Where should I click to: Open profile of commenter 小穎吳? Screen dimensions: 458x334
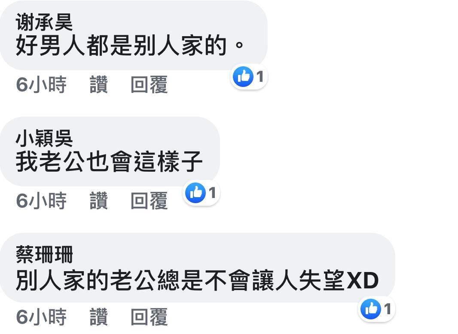(x=44, y=138)
